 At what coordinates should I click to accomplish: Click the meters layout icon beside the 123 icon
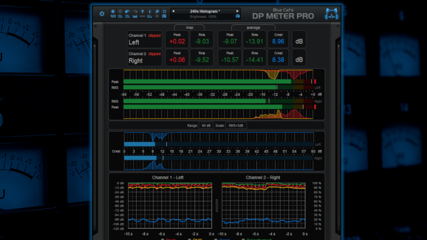(120, 16)
